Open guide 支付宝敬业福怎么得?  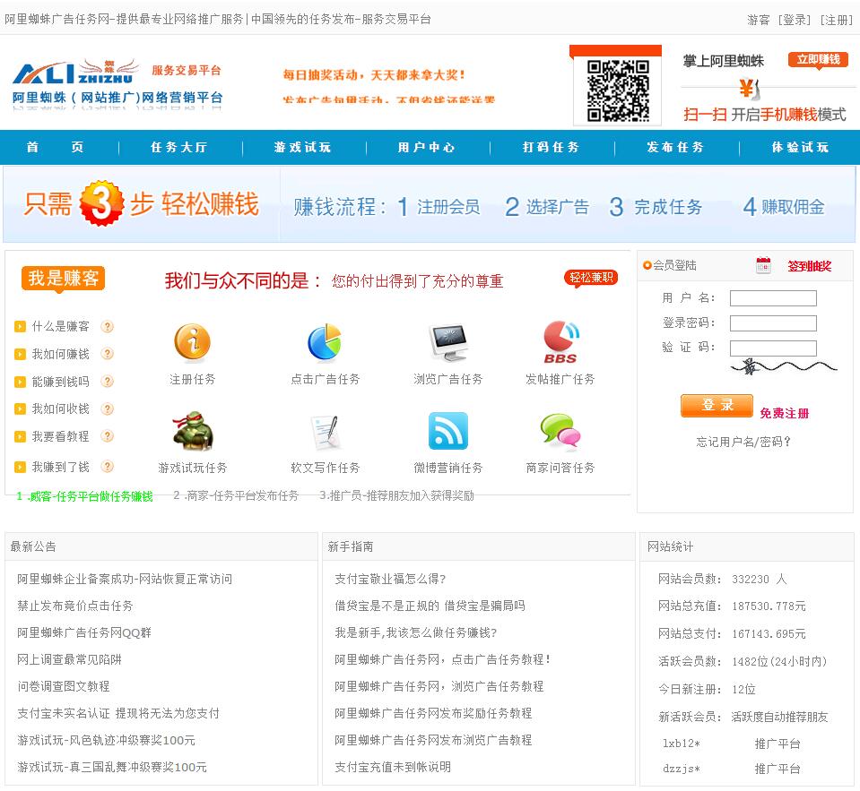pyautogui.click(x=390, y=579)
